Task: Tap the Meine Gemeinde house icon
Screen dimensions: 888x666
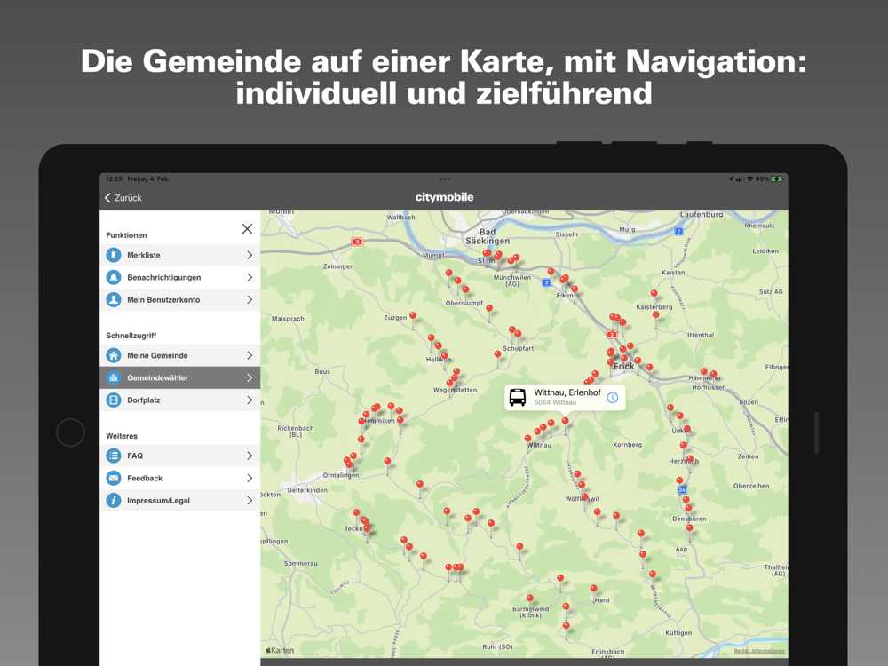Action: (x=114, y=356)
